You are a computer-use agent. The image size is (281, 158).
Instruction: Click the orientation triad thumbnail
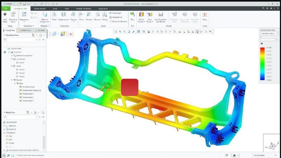271,143
